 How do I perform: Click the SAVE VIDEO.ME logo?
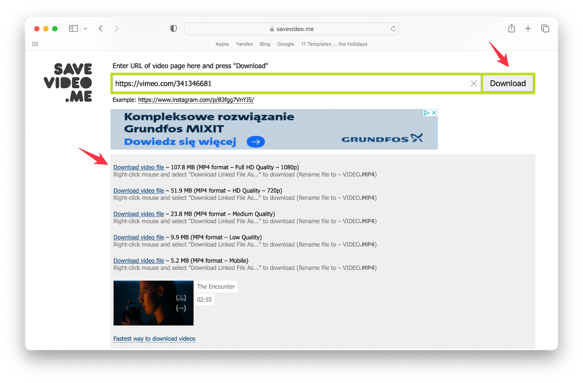tap(68, 83)
